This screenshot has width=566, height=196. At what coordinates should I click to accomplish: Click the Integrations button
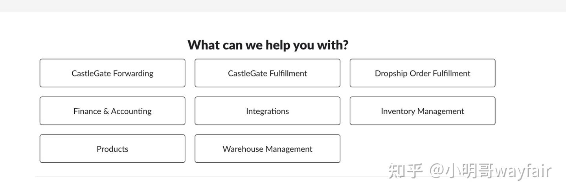coord(267,111)
